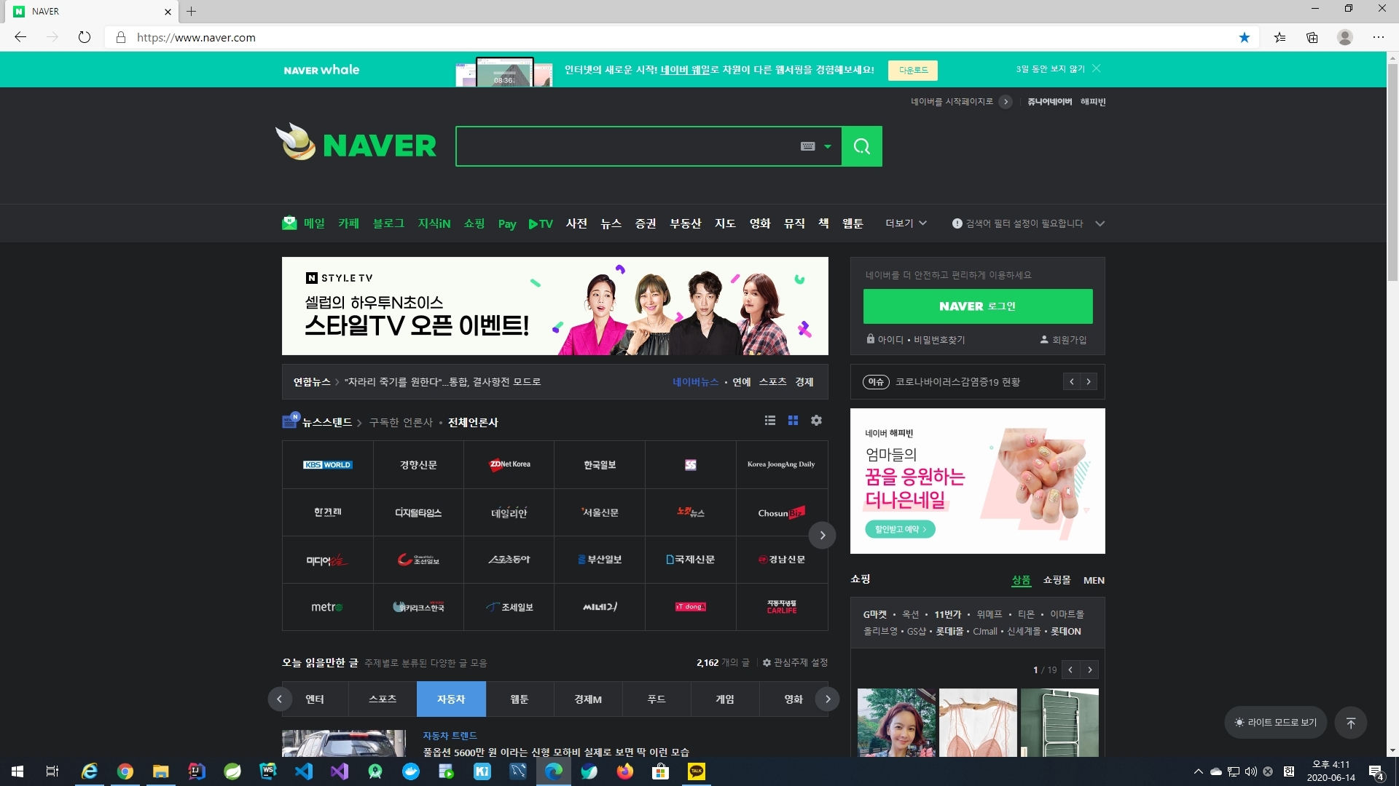Switch newsstand to list view icon
Image resolution: width=1399 pixels, height=786 pixels.
pyautogui.click(x=769, y=421)
